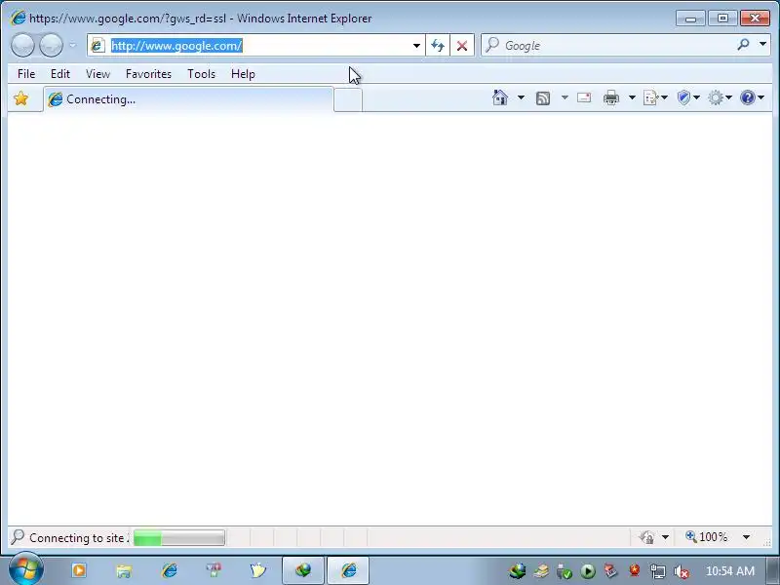Open the View menu
The width and height of the screenshot is (780, 585).
[97, 74]
